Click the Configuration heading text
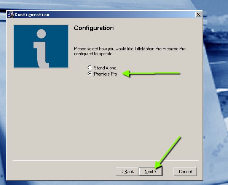 (x=94, y=28)
